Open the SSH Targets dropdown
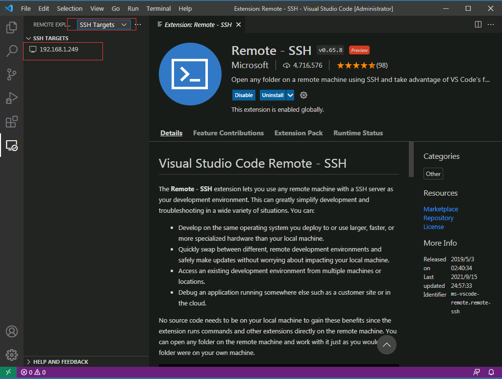 tap(103, 25)
